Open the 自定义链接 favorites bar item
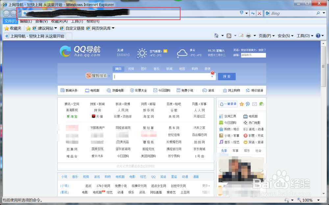Viewport: 329px width, 205px height. (x=72, y=28)
